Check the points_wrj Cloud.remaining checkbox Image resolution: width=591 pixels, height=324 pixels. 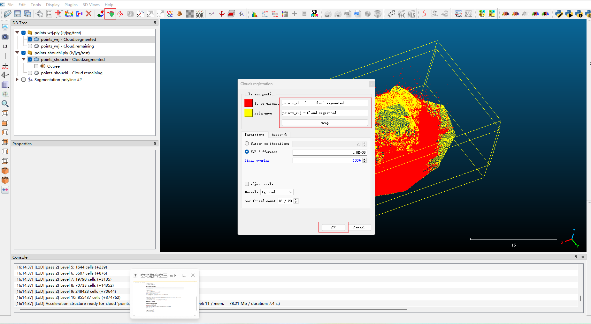tap(30, 46)
